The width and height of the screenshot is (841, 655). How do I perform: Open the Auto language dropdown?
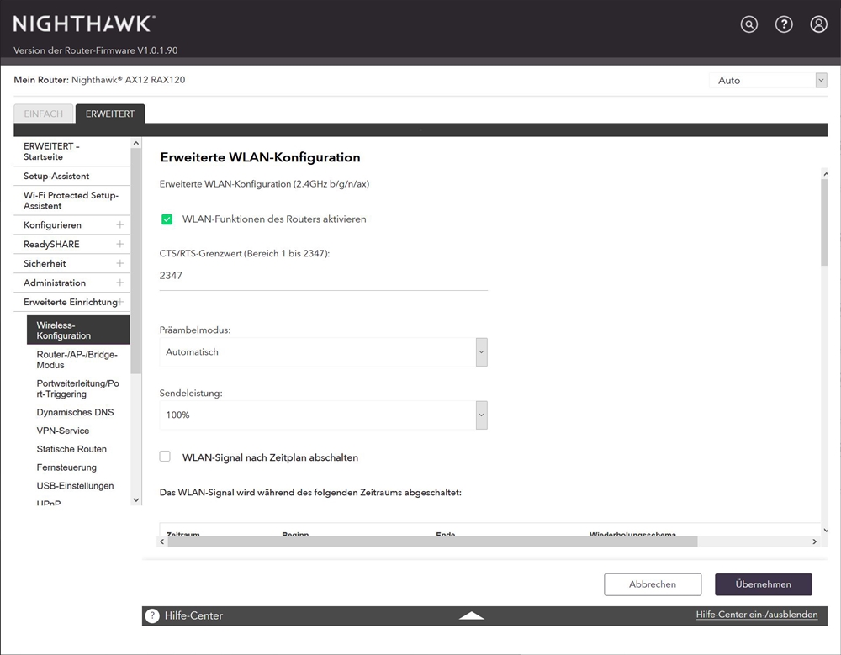768,81
